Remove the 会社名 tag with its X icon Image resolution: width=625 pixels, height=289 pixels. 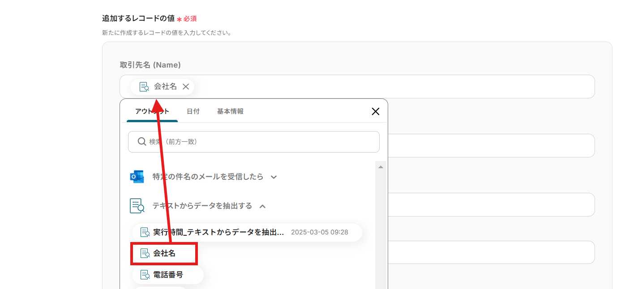[186, 87]
